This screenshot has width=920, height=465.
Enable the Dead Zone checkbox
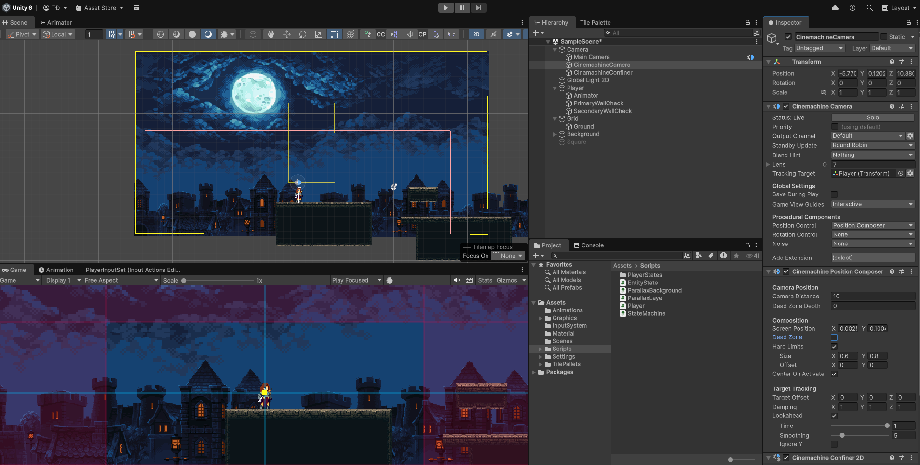[834, 337]
